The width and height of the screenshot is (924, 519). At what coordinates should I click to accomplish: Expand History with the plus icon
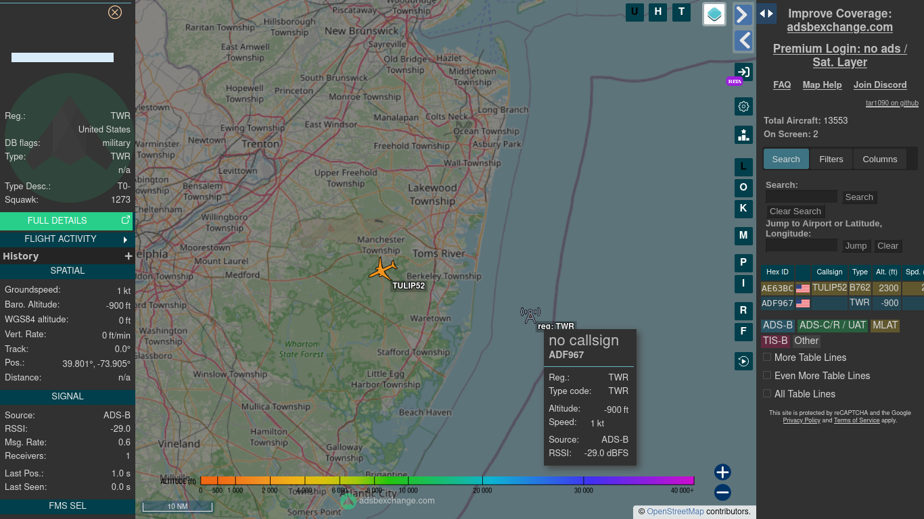coord(128,256)
